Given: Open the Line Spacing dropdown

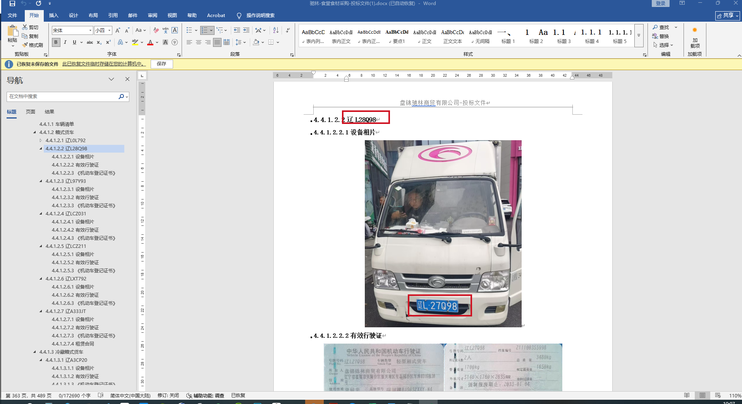Looking at the screenshot, I should (240, 42).
